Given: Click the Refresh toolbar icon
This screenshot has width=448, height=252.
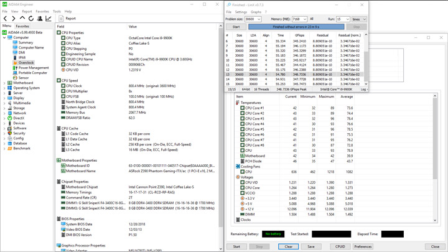Looking at the screenshot, I should (31, 19).
